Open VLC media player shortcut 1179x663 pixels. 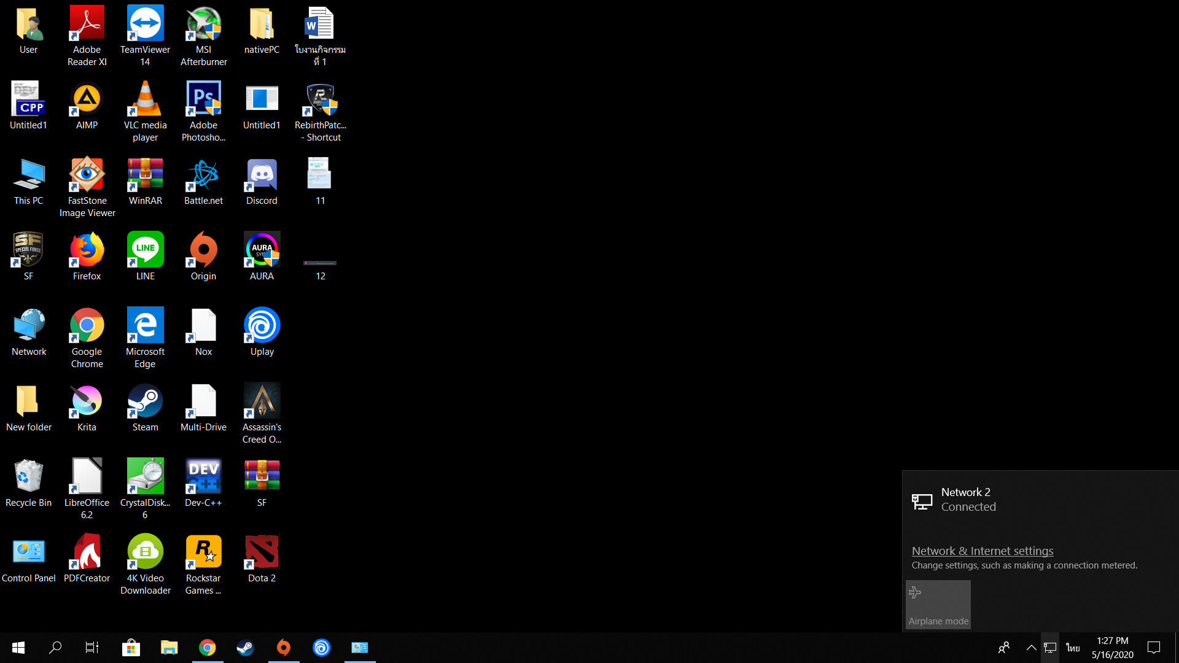pyautogui.click(x=145, y=112)
